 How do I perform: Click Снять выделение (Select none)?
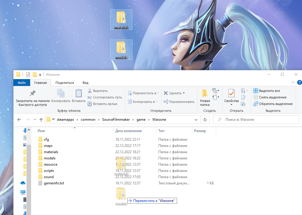270,97
